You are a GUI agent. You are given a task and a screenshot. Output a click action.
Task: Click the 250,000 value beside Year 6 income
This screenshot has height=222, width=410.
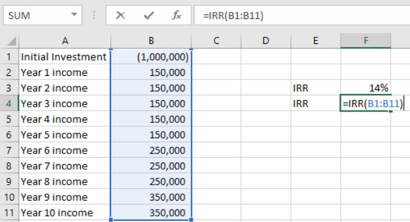[x=151, y=150]
